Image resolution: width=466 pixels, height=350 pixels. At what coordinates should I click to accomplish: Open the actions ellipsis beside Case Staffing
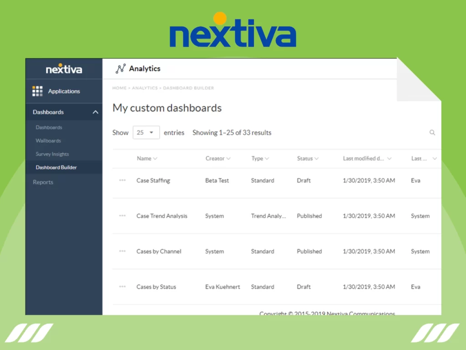click(122, 180)
